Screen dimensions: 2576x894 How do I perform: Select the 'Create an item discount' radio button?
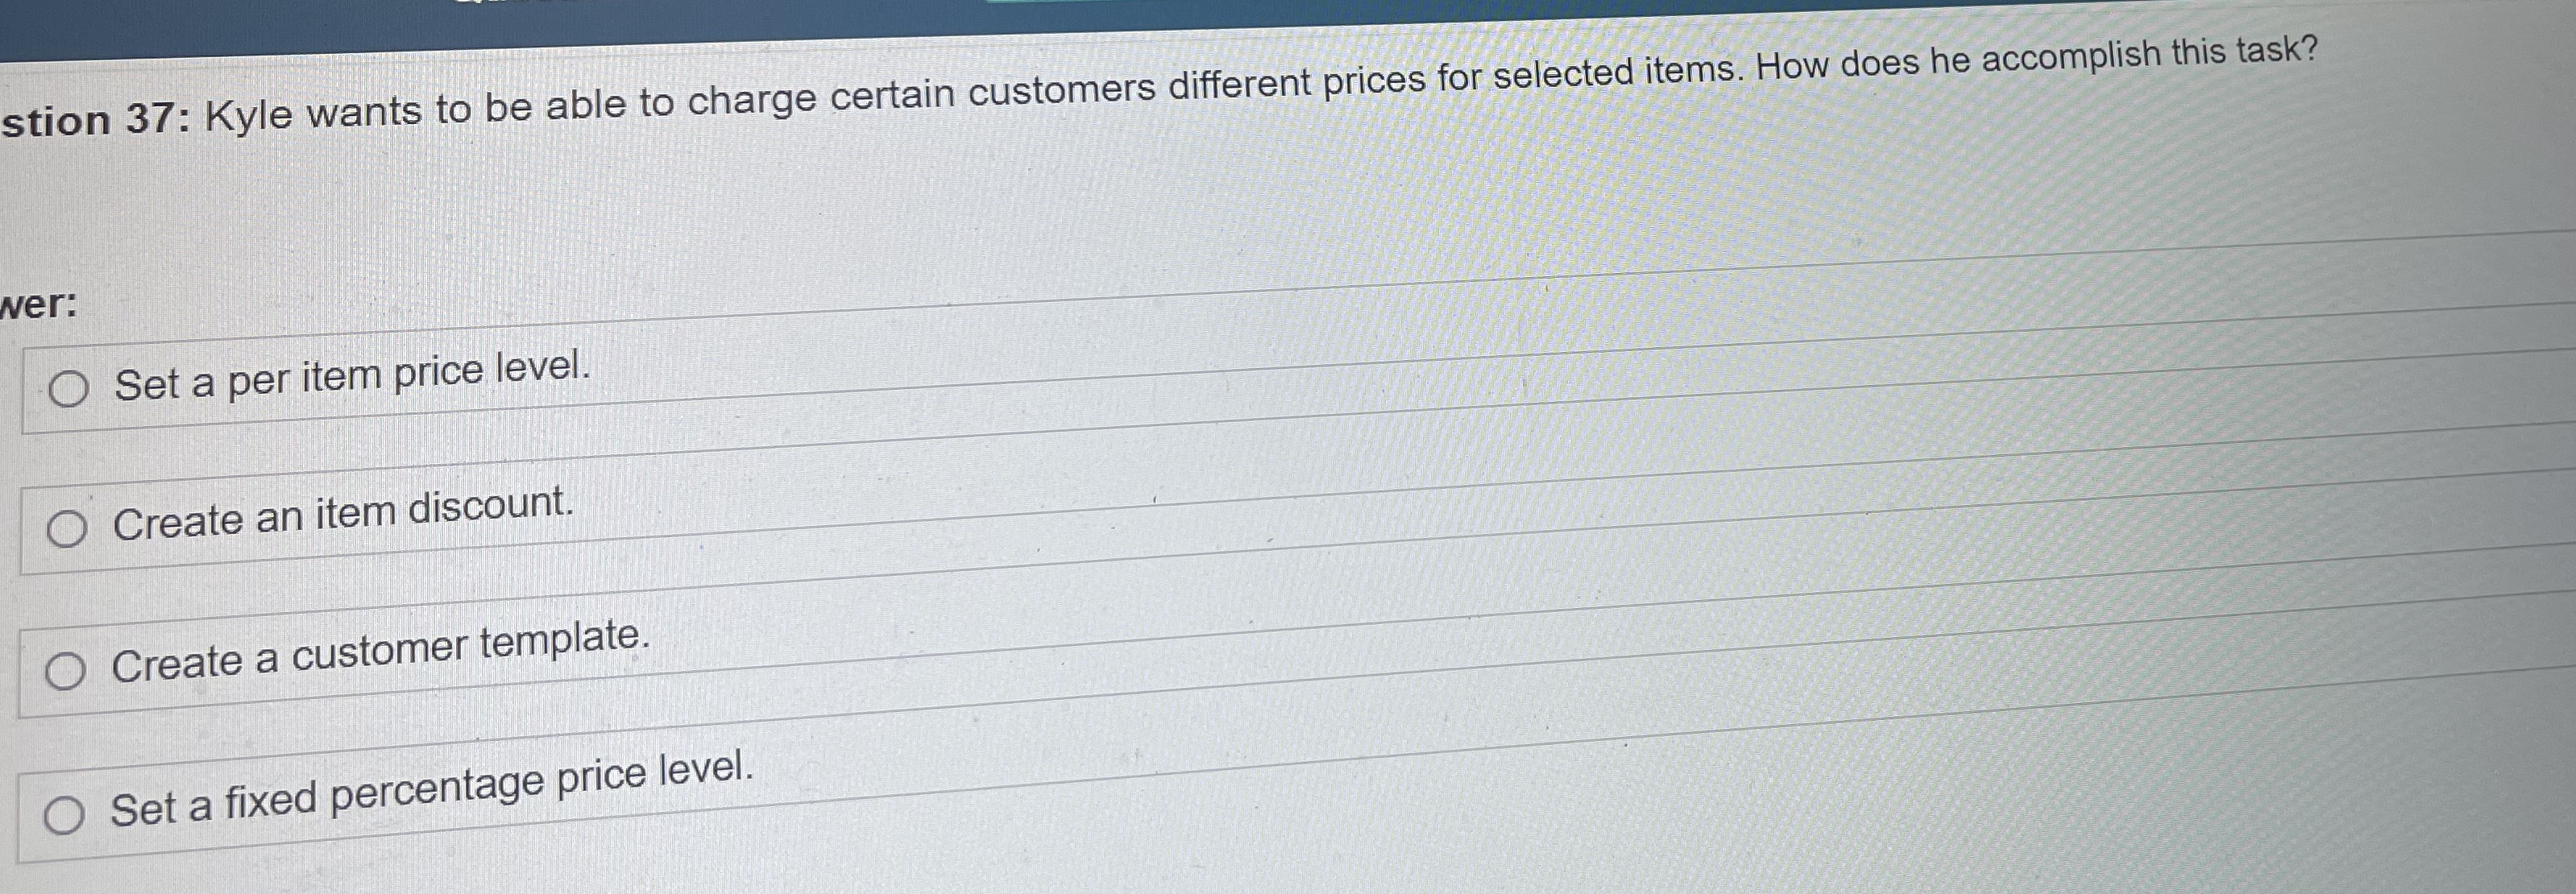click(x=67, y=529)
